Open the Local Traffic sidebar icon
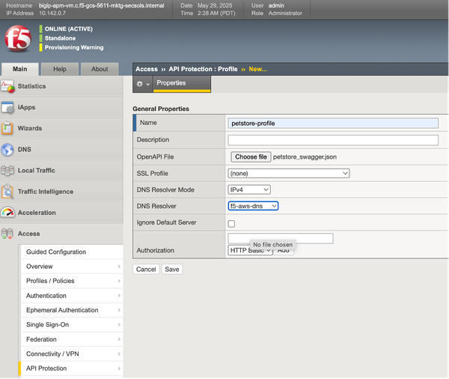Screen dimensions: 449x379 [7, 170]
